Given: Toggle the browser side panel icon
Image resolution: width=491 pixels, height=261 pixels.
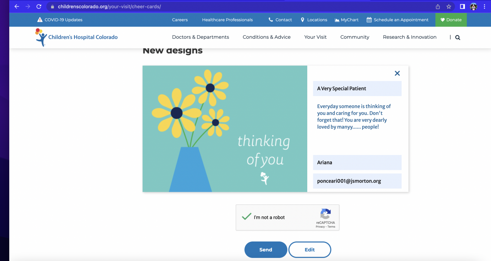Looking at the screenshot, I should [463, 7].
